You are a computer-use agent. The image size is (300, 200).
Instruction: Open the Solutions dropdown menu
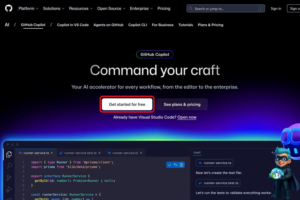click(x=53, y=8)
